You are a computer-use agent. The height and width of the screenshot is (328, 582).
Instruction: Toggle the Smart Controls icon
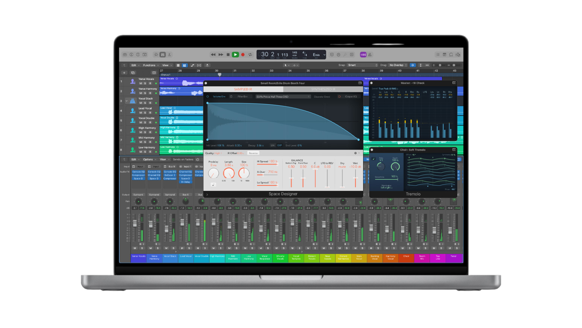[156, 55]
